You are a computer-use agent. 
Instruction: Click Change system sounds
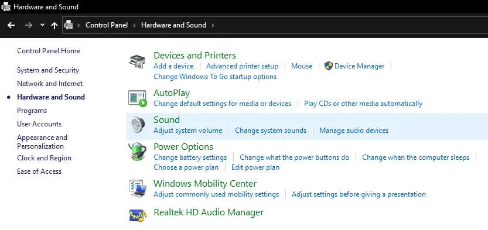tap(271, 131)
